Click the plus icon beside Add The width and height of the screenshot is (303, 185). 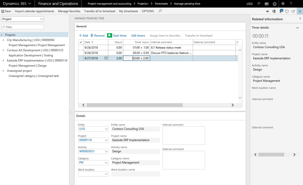click(80, 36)
